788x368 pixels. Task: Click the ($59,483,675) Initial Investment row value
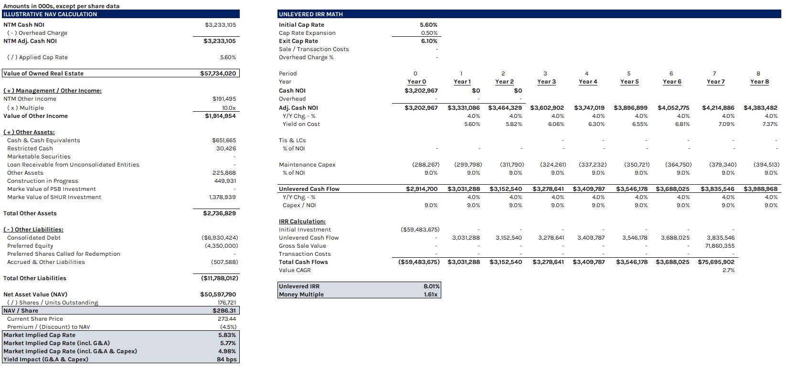pos(419,230)
